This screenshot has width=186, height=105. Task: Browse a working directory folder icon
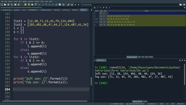(180, 5)
